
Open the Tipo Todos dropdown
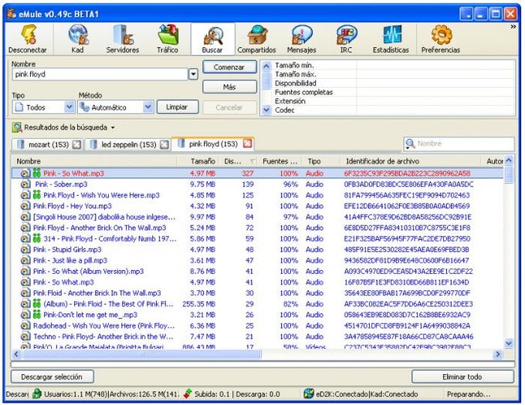pos(43,107)
